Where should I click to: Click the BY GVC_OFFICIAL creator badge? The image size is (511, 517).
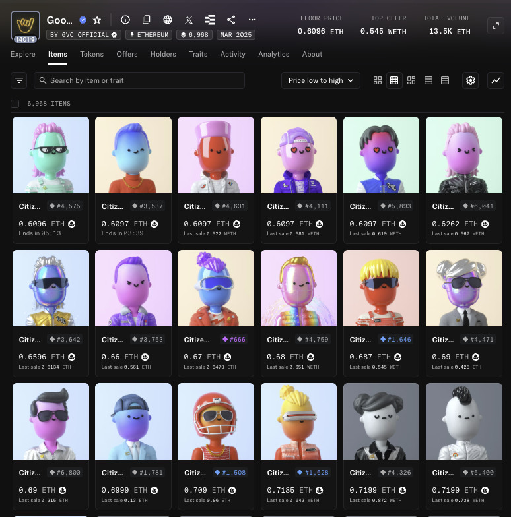[84, 34]
